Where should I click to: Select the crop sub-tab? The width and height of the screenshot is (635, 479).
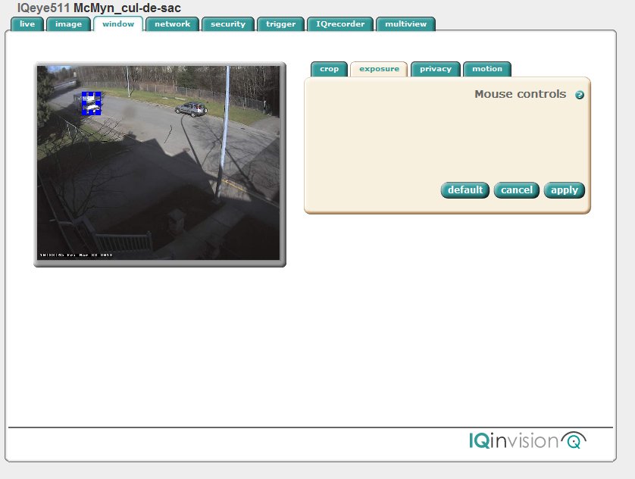[329, 69]
